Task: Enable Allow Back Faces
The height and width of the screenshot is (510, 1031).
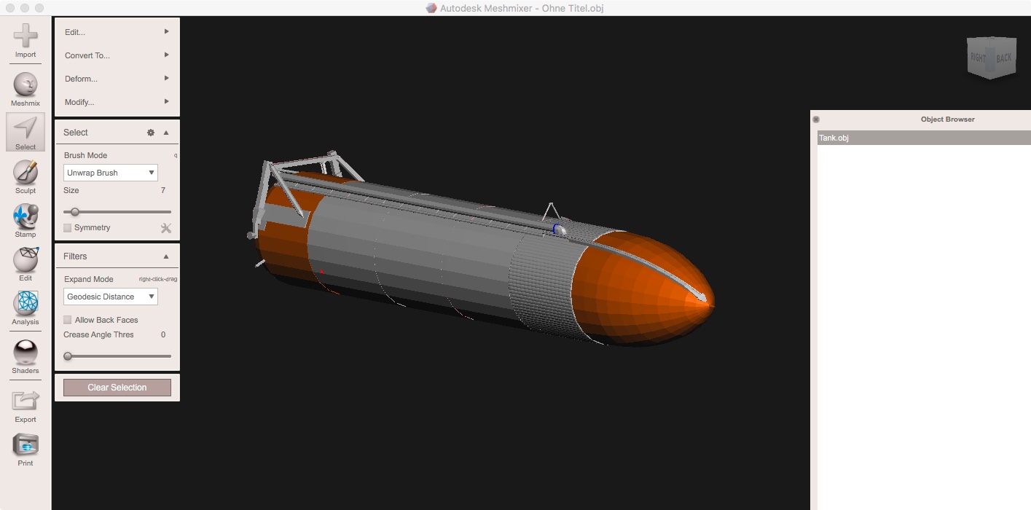Action: [68, 319]
